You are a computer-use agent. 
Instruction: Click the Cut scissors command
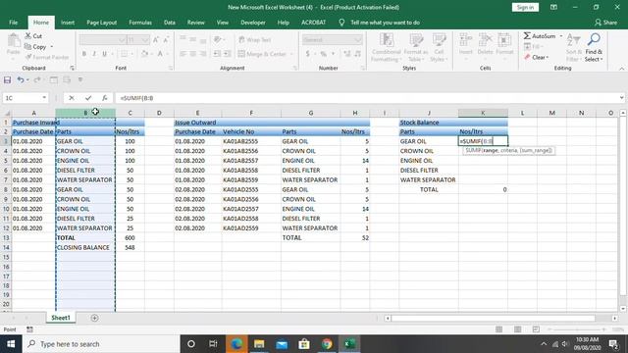33,36
